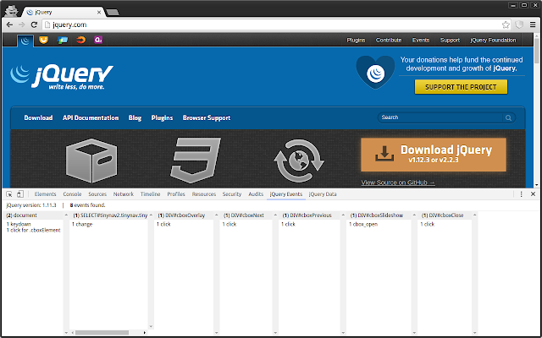
Task: Go back using the browser back arrow
Action: [9, 25]
